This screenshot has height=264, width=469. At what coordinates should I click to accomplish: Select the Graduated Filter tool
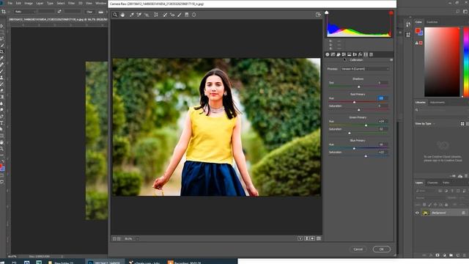pyautogui.click(x=187, y=15)
